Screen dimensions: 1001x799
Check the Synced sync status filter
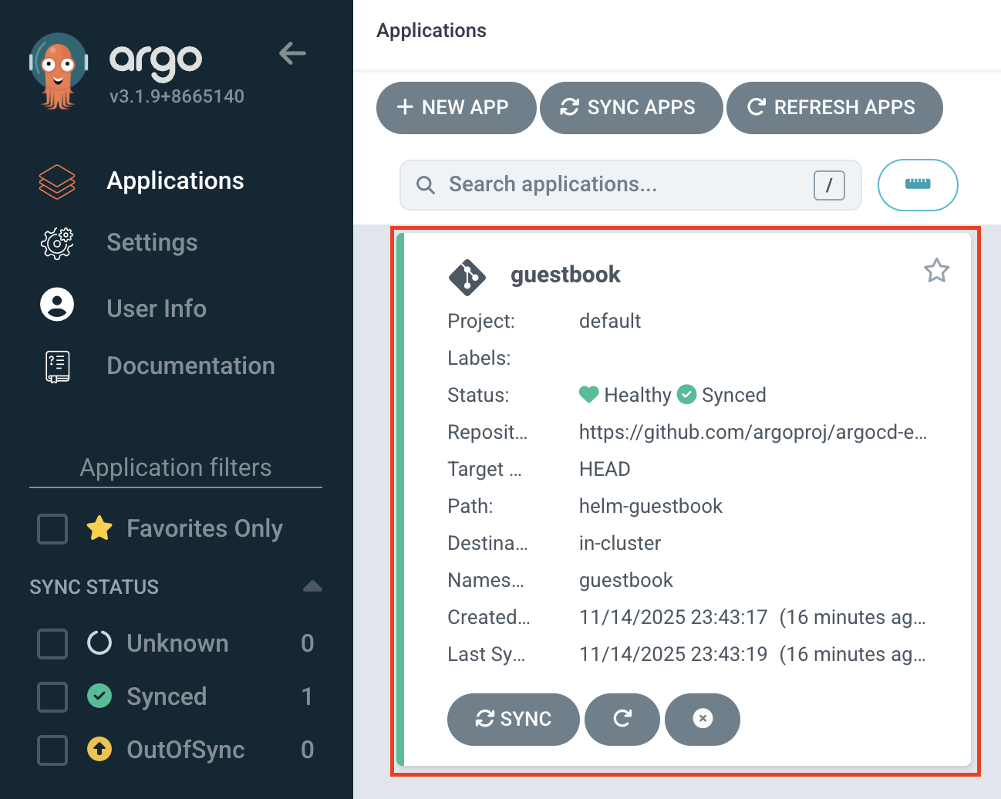52,696
